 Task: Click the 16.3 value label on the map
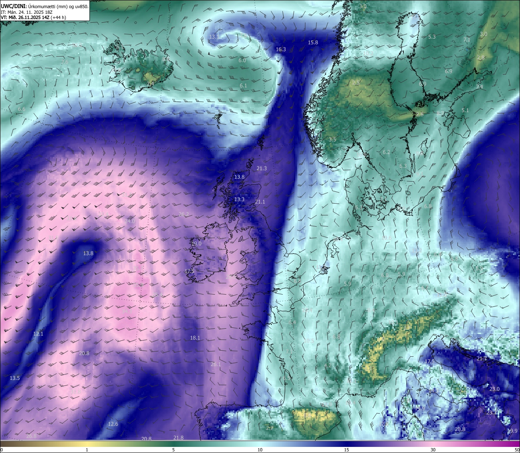[x=281, y=50]
